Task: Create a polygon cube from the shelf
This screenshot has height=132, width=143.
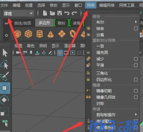Action: 28,34
